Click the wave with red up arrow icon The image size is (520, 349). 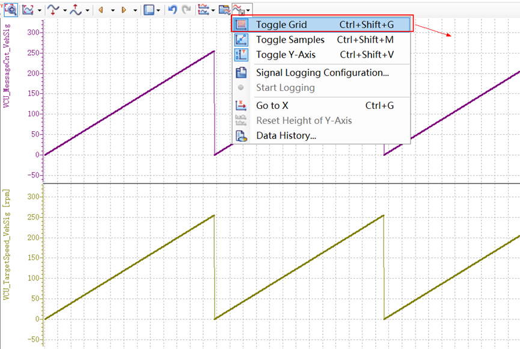point(76,10)
